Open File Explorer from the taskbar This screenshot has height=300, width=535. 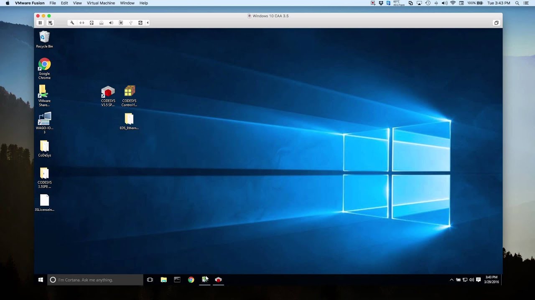click(164, 280)
